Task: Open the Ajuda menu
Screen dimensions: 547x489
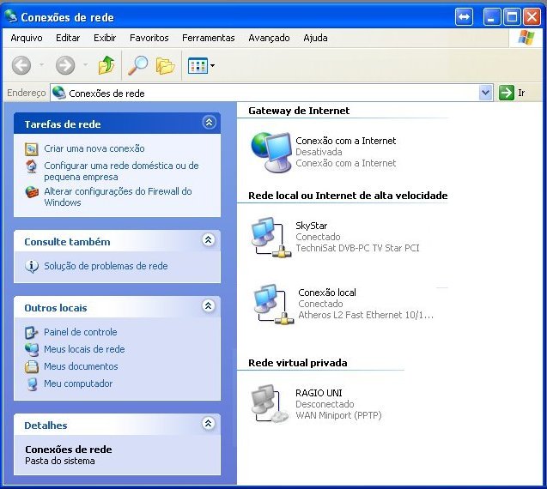Action: 315,38
